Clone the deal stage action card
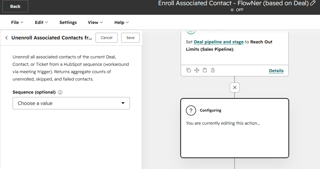This screenshot has height=169, width=320. point(188,70)
